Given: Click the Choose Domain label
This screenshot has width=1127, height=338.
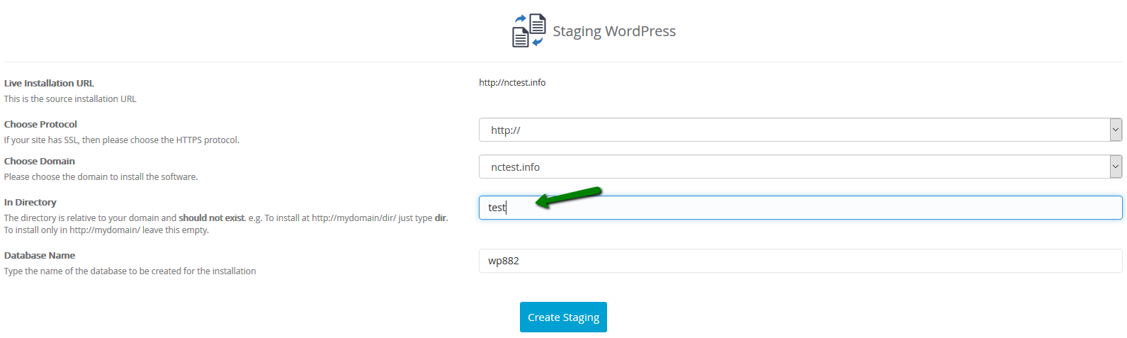Looking at the screenshot, I should [x=40, y=161].
